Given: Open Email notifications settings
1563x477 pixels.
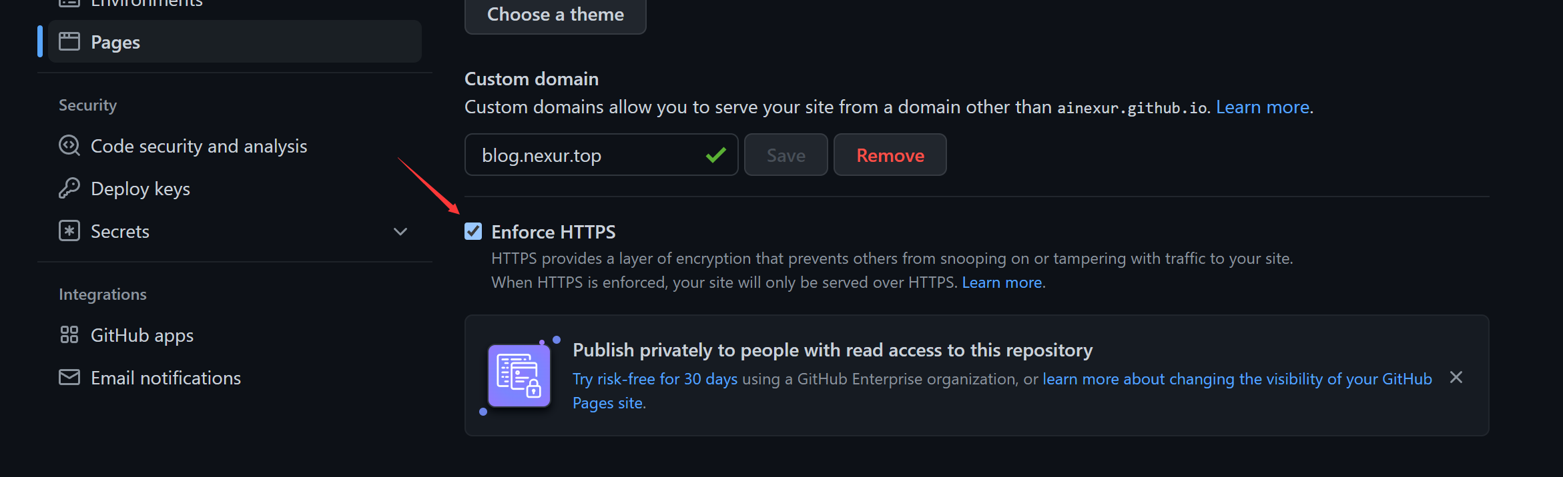Looking at the screenshot, I should [x=166, y=378].
